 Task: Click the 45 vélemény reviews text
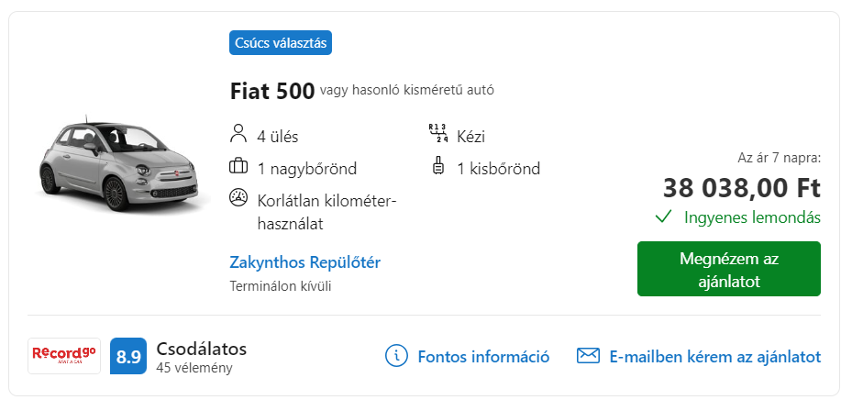tap(194, 368)
